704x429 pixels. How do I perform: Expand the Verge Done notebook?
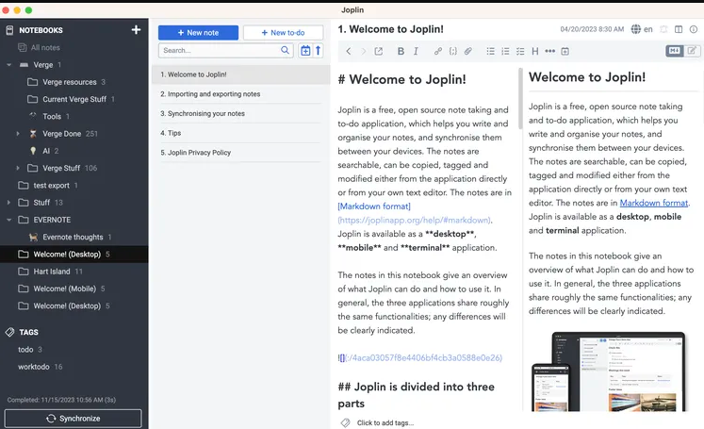click(x=18, y=134)
